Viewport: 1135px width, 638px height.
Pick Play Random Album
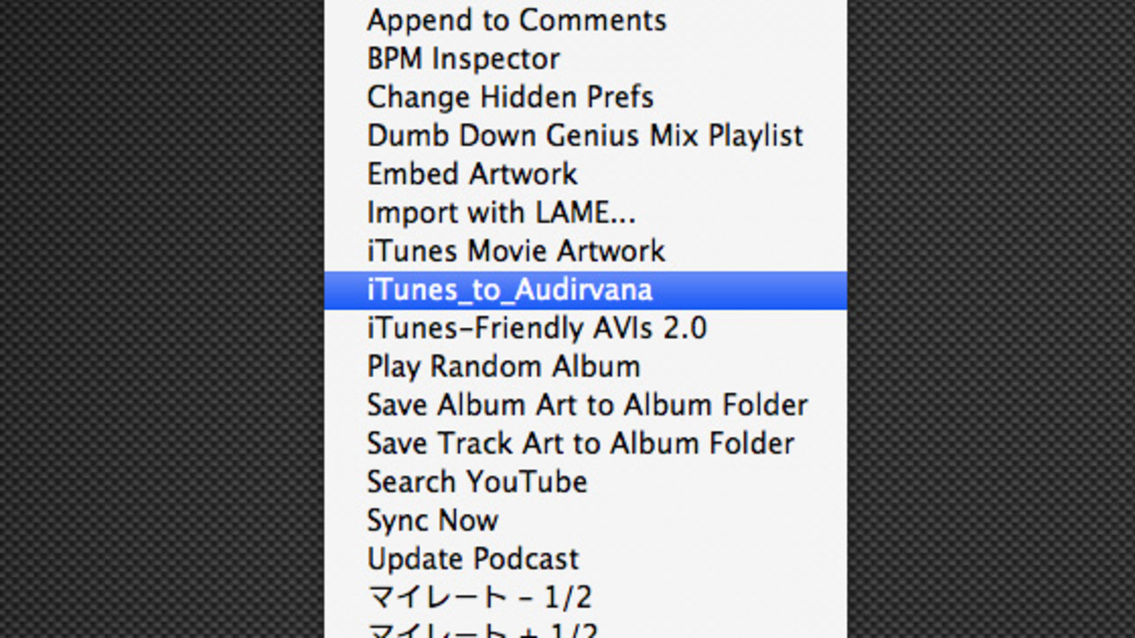click(503, 367)
